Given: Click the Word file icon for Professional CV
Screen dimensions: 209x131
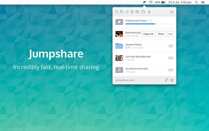Looking at the screenshot, I should tap(119, 22).
